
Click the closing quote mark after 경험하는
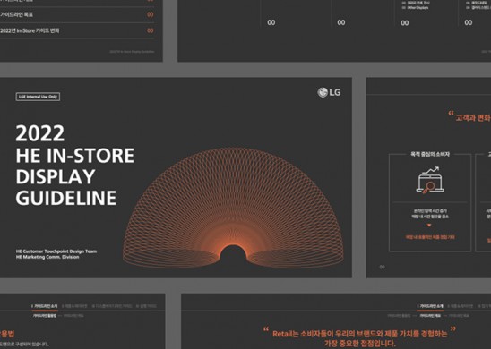[452, 329]
